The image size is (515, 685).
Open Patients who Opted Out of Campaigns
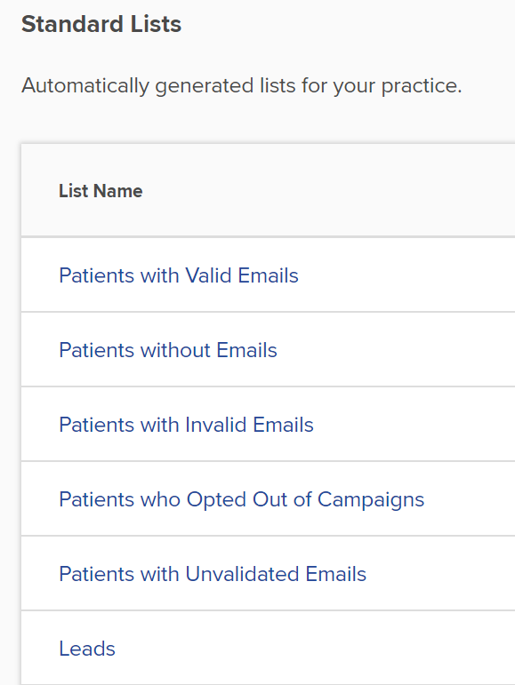241,500
